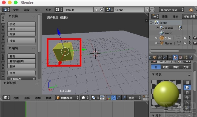The width and height of the screenshot is (197, 117).
Task: Open Particles properties tab (sparkles icon)
Action: point(185,58)
